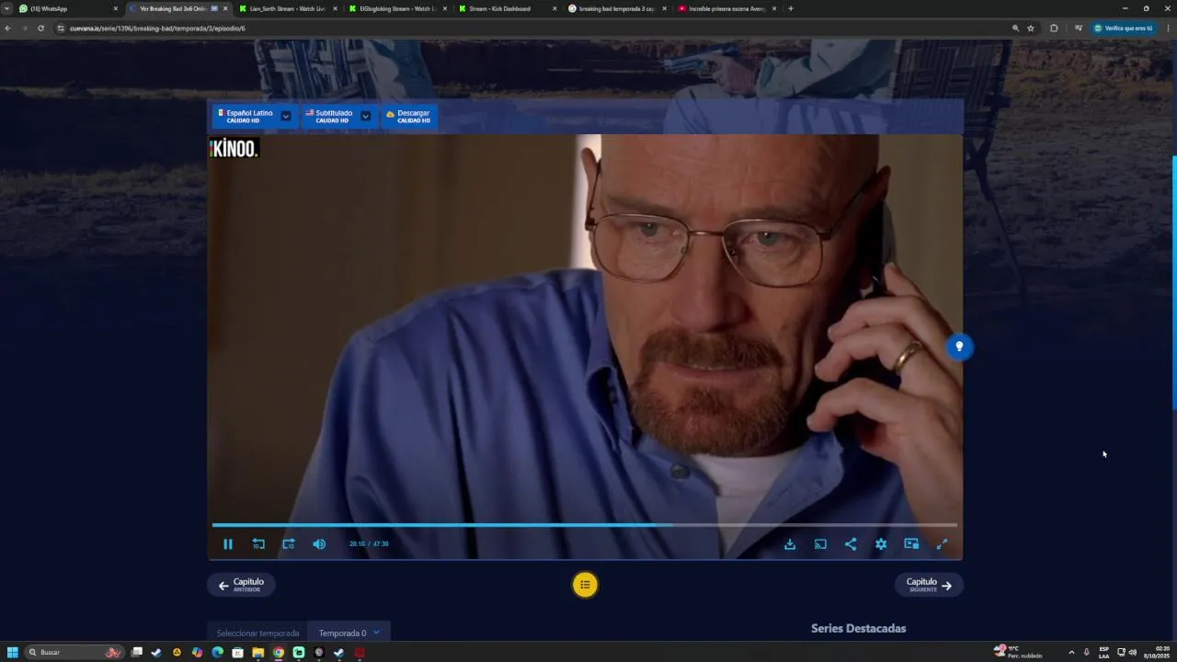This screenshot has width=1177, height=662.
Task: Toggle the lights-off lightbulb button
Action: (x=959, y=347)
